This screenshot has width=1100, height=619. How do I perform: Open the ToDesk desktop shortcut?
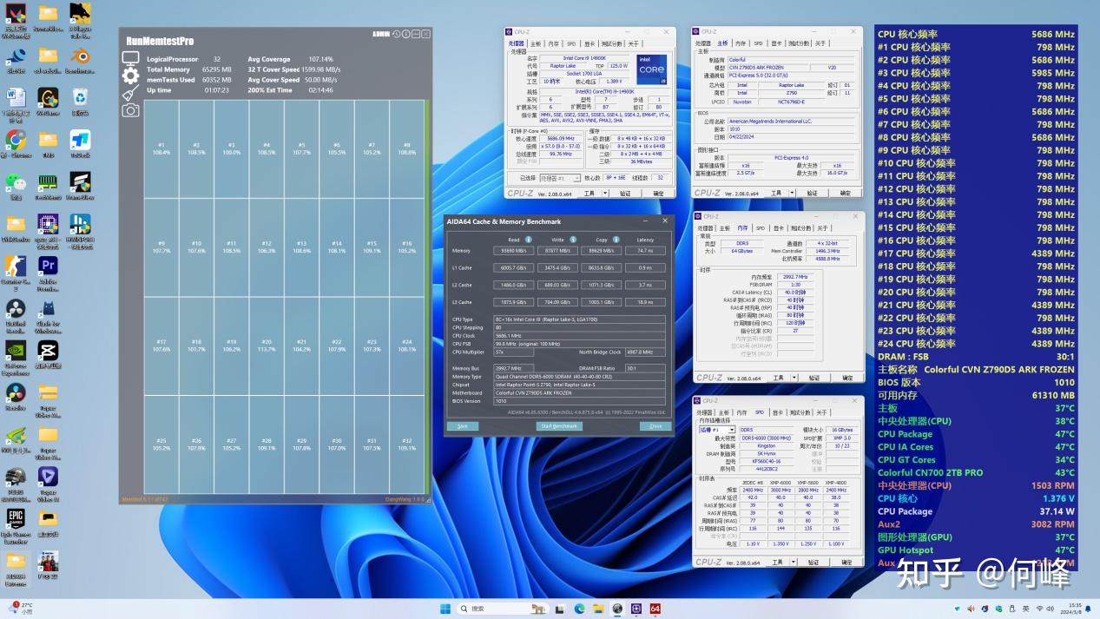(x=80, y=143)
